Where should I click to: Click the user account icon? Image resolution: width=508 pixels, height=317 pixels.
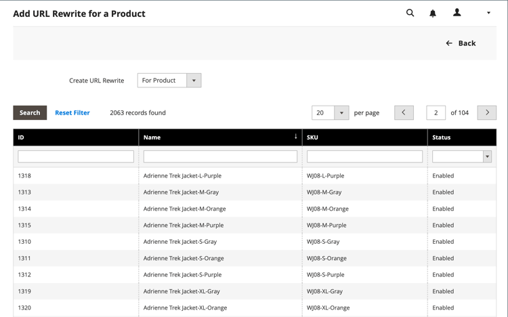coord(457,13)
